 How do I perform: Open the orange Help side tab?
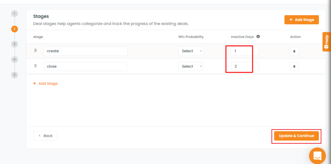pyautogui.click(x=326, y=42)
